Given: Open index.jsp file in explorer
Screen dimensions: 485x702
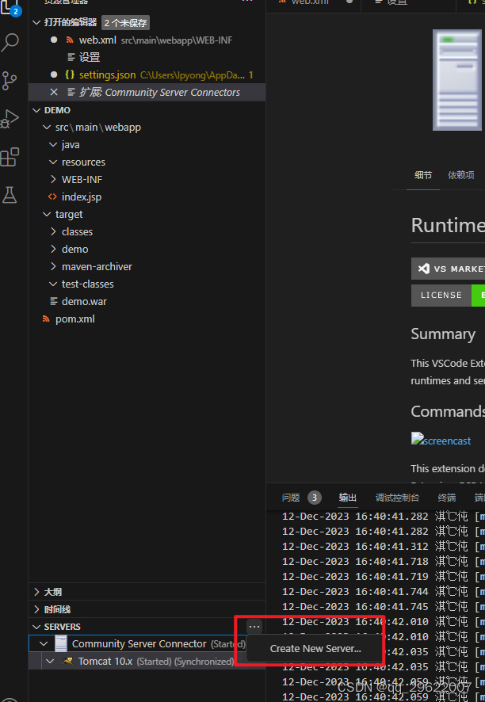Looking at the screenshot, I should [x=147, y=196].
